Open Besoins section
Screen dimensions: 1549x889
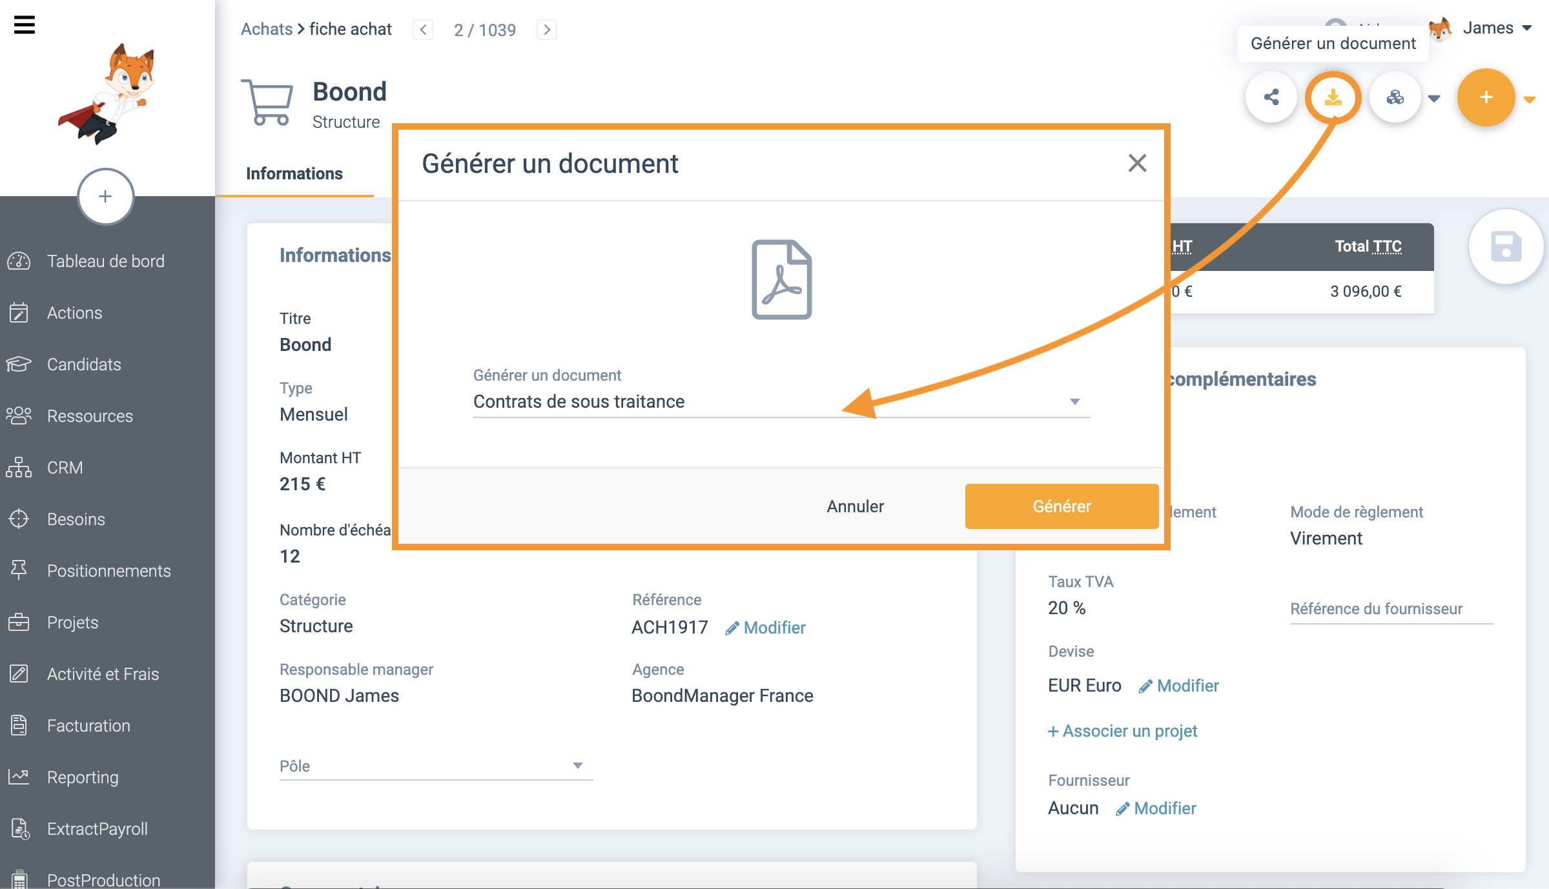tap(76, 519)
